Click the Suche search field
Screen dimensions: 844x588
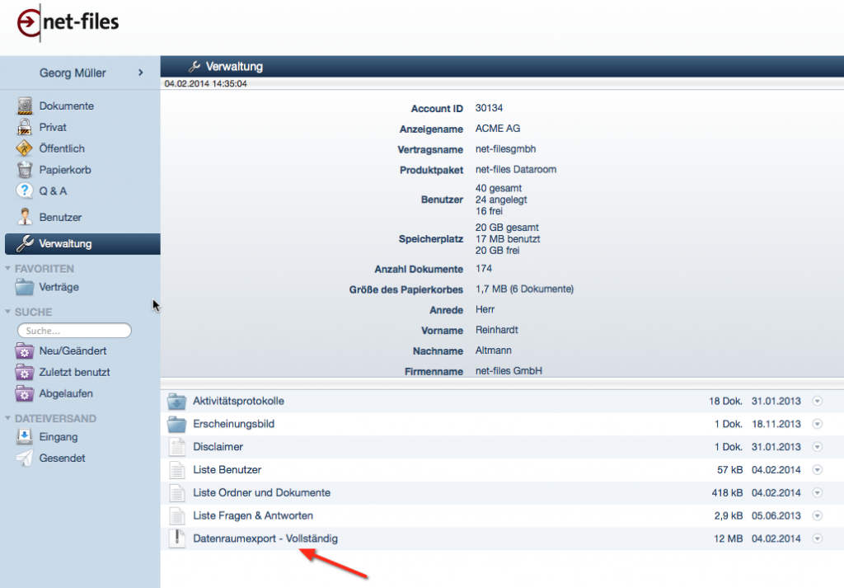pyautogui.click(x=74, y=331)
